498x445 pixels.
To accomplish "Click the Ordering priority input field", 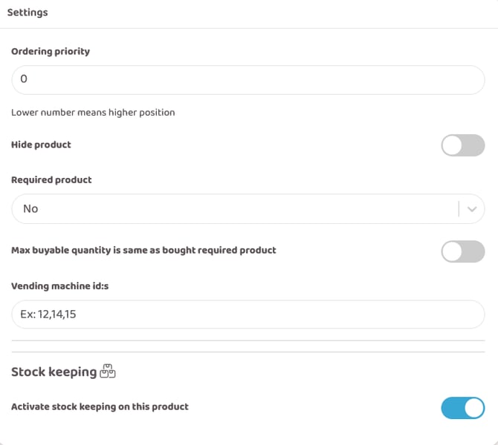I will coord(248,79).
